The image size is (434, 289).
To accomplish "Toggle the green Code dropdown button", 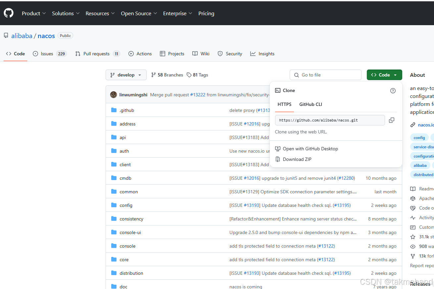I will pyautogui.click(x=384, y=75).
